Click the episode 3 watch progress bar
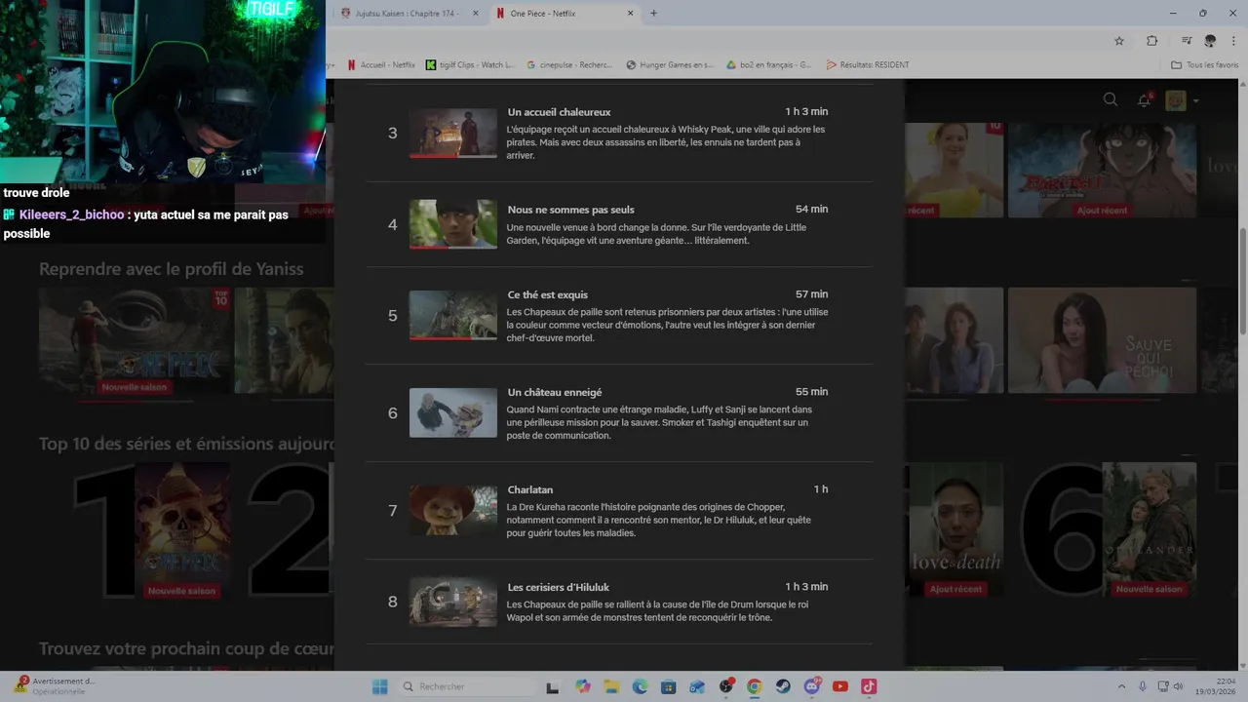This screenshot has height=702, width=1248. click(453, 156)
